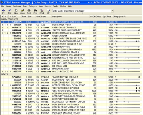
Task: Click the Alloc column header
Action: click(x=99, y=16)
